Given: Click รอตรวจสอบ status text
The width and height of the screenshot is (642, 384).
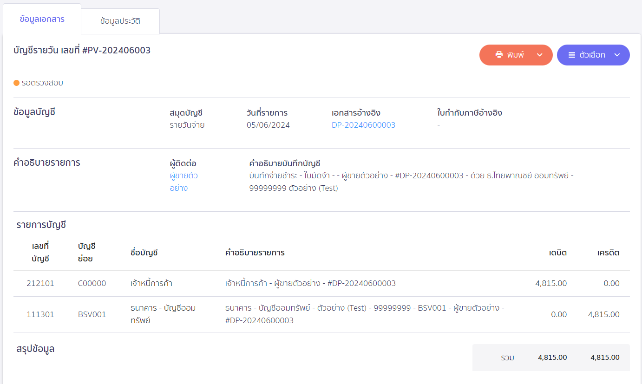Looking at the screenshot, I should 42,83.
